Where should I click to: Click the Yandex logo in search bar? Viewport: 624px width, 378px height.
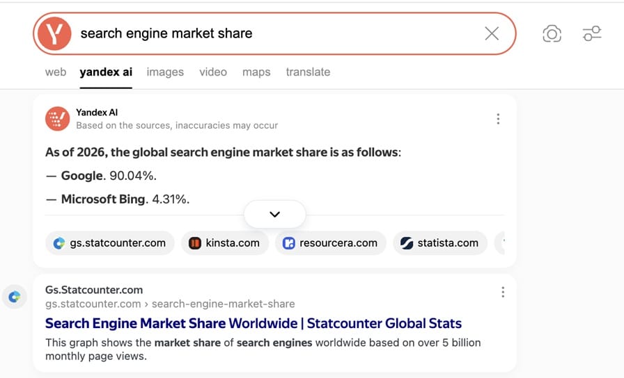pos(54,33)
